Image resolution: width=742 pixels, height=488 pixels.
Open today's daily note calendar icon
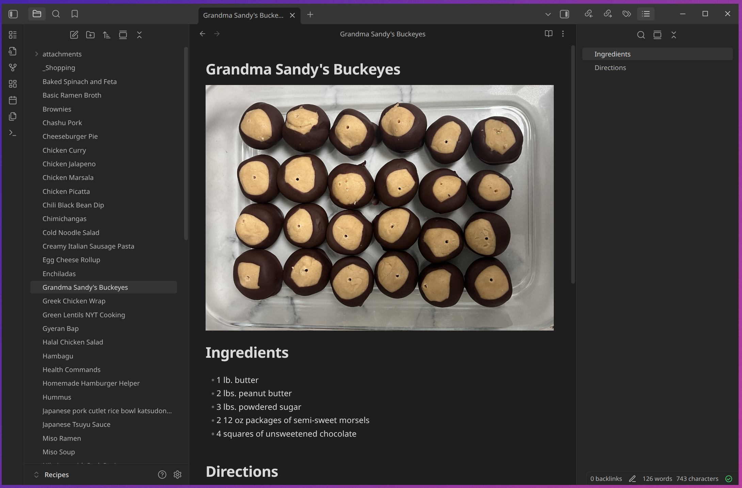click(x=13, y=100)
